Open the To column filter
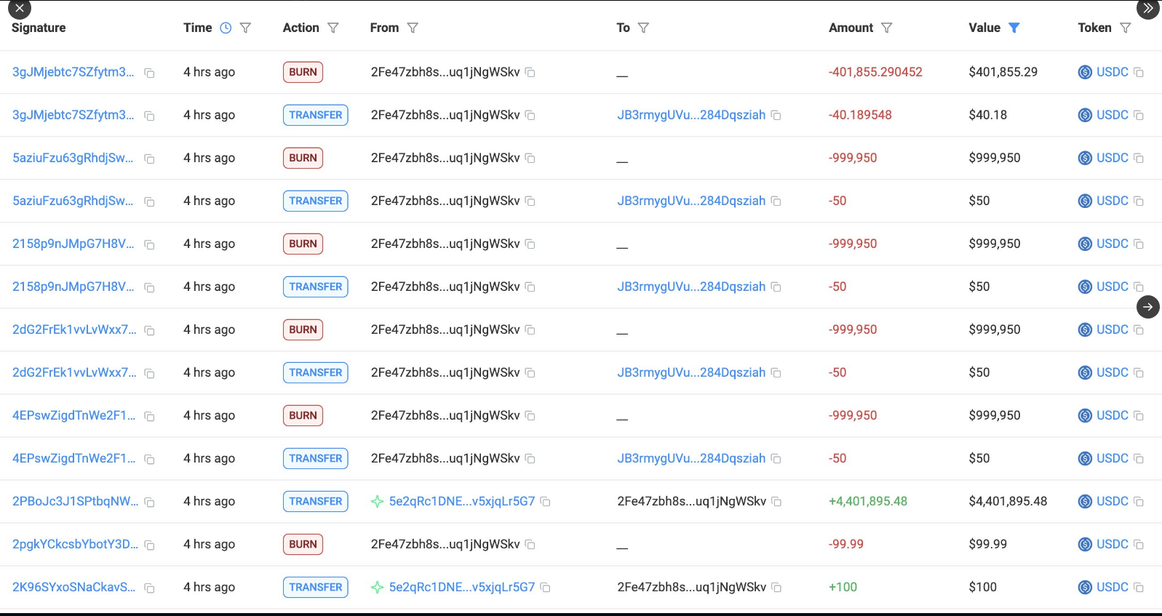The height and width of the screenshot is (616, 1162). point(643,28)
